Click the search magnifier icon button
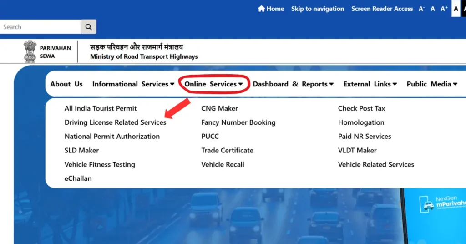The height and width of the screenshot is (244, 466). pyautogui.click(x=88, y=27)
